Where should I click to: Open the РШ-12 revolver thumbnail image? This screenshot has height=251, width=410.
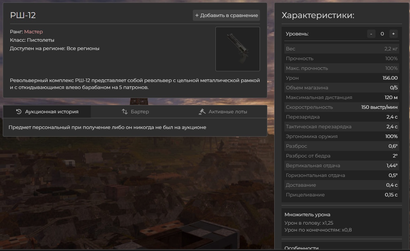(237, 49)
